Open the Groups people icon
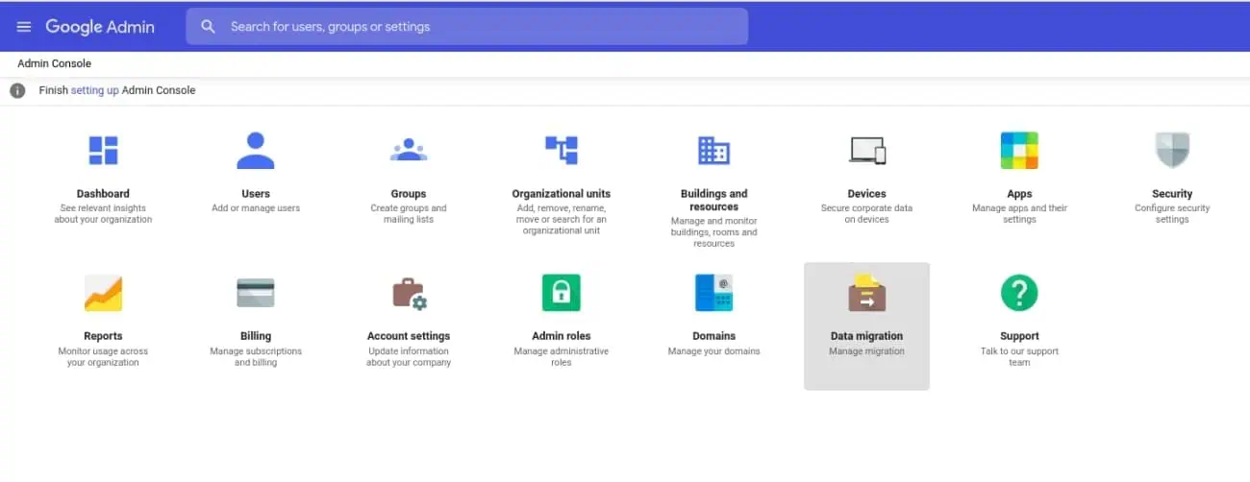 click(409, 150)
